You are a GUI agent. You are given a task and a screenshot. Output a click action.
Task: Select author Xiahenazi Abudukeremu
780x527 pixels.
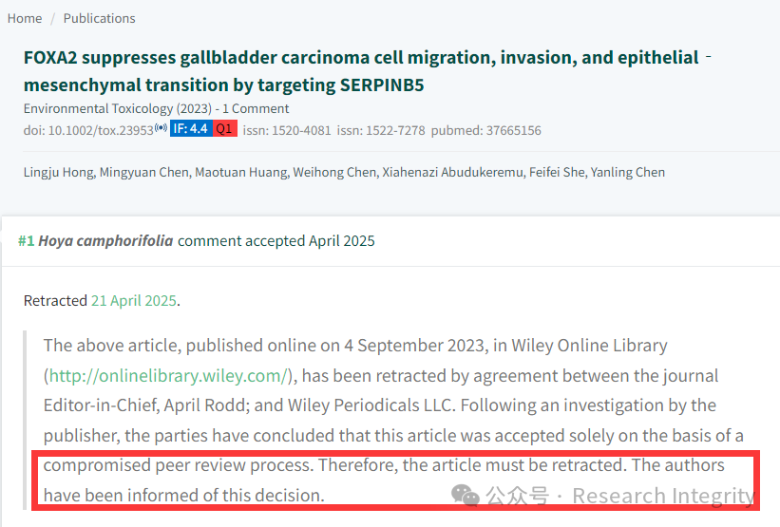coord(452,172)
